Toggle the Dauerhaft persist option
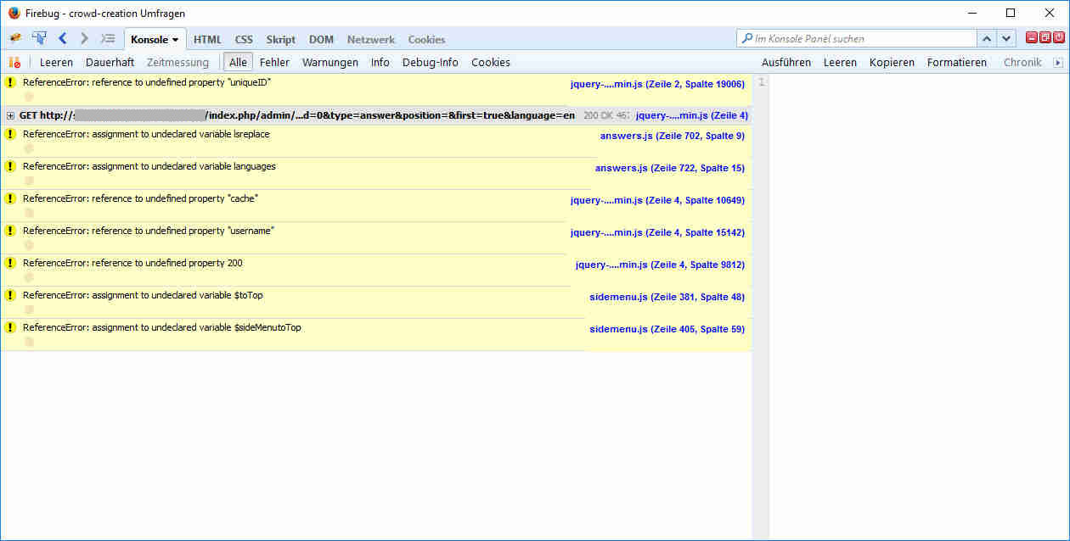The height and width of the screenshot is (541, 1070). click(110, 62)
